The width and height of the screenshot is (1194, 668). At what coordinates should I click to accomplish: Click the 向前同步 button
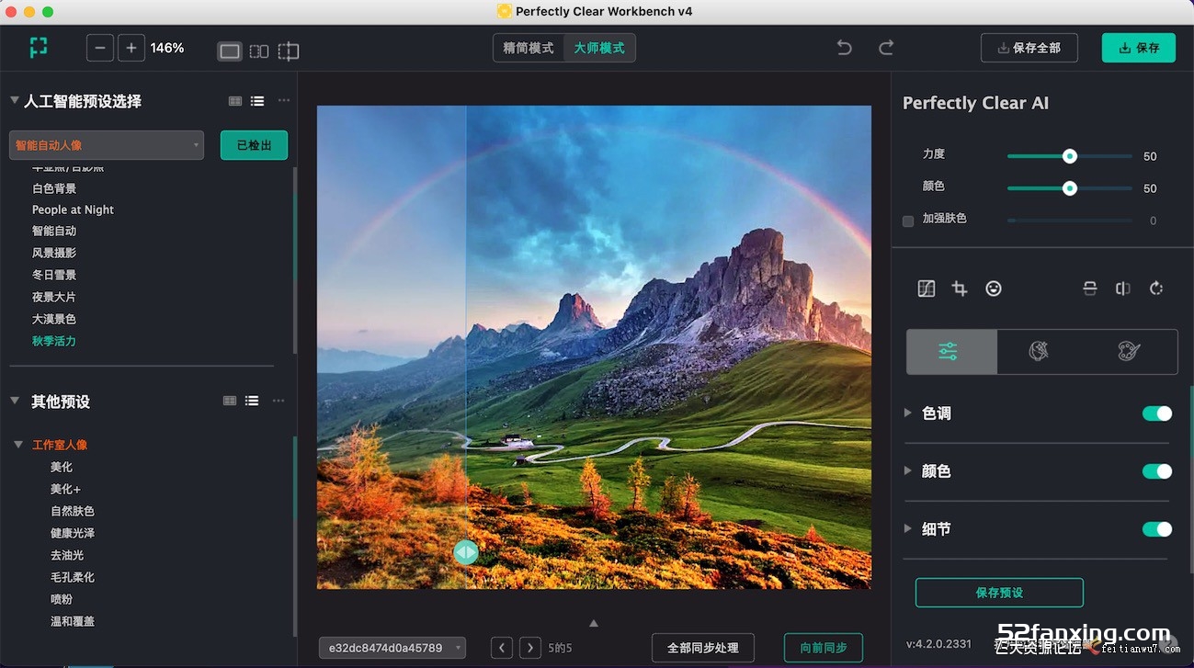(x=824, y=648)
